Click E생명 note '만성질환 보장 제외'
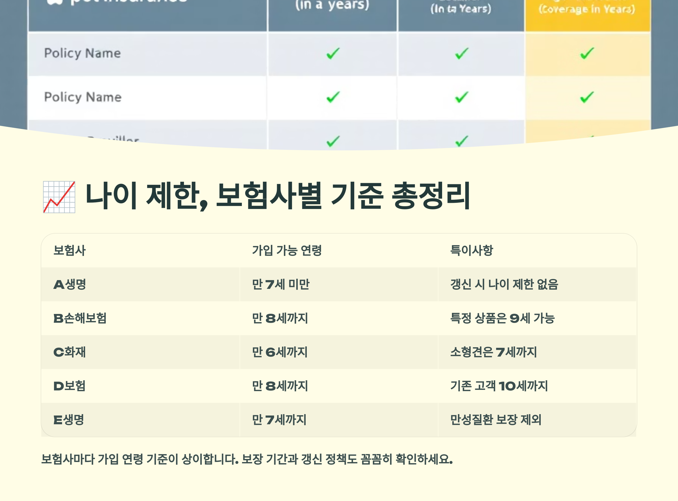The image size is (678, 501). coord(496,420)
